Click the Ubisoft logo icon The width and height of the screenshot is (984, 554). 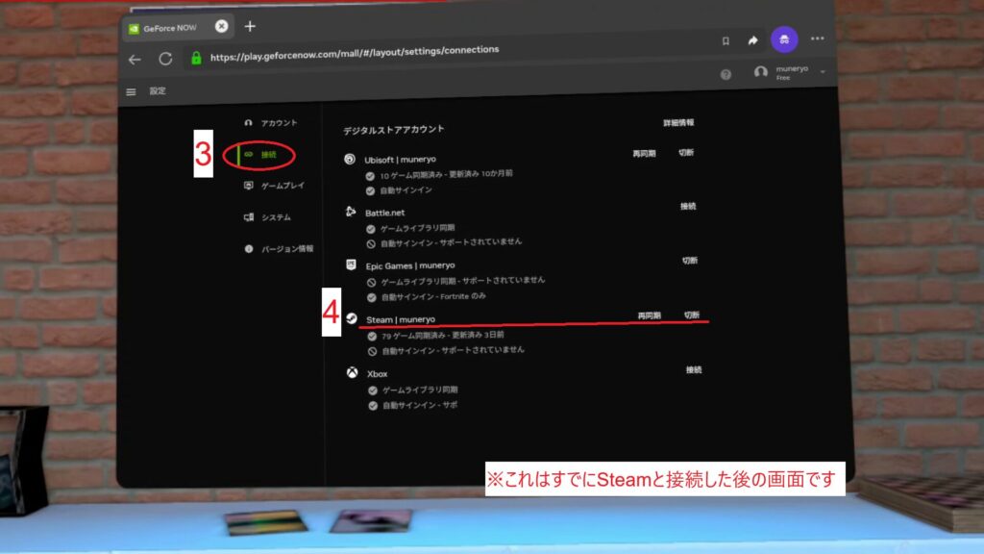pos(350,159)
